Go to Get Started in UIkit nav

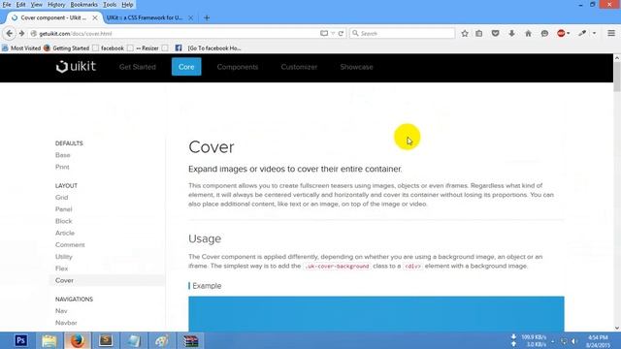pos(138,67)
